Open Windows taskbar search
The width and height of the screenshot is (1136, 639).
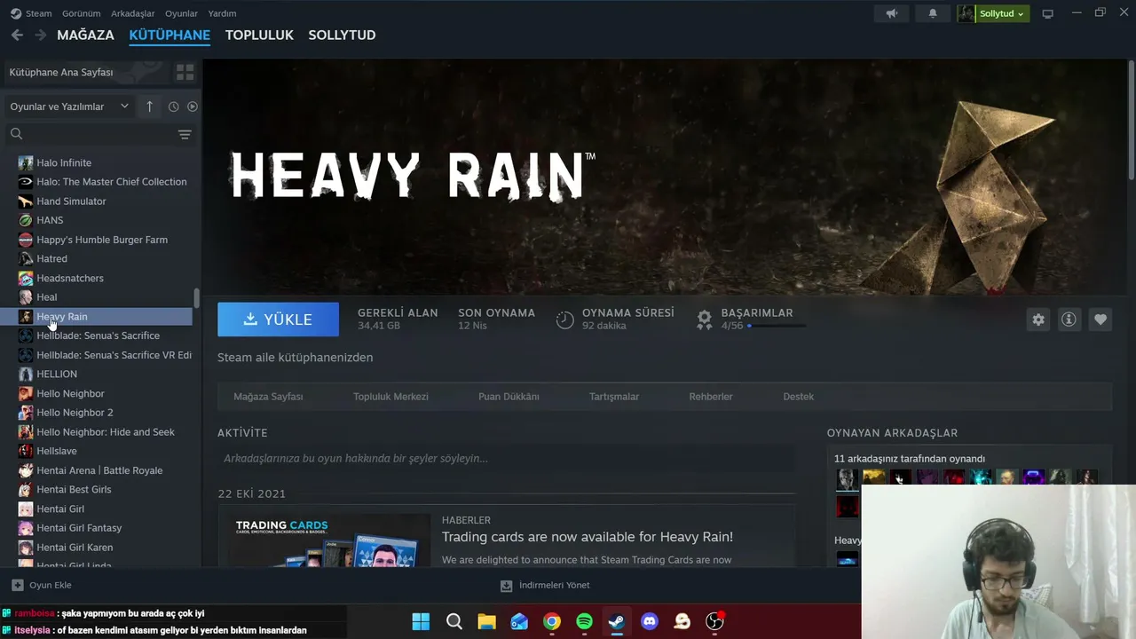click(x=454, y=621)
